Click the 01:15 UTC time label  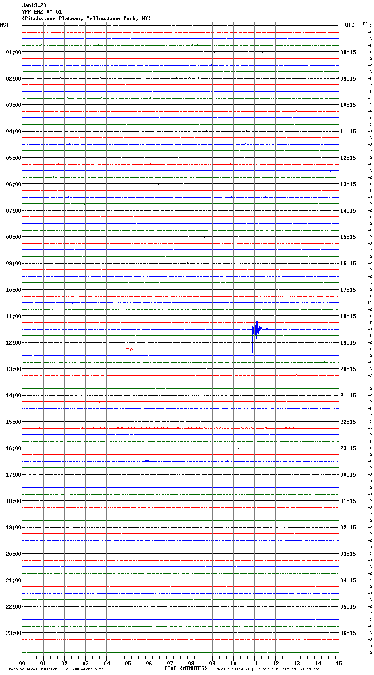point(348,501)
